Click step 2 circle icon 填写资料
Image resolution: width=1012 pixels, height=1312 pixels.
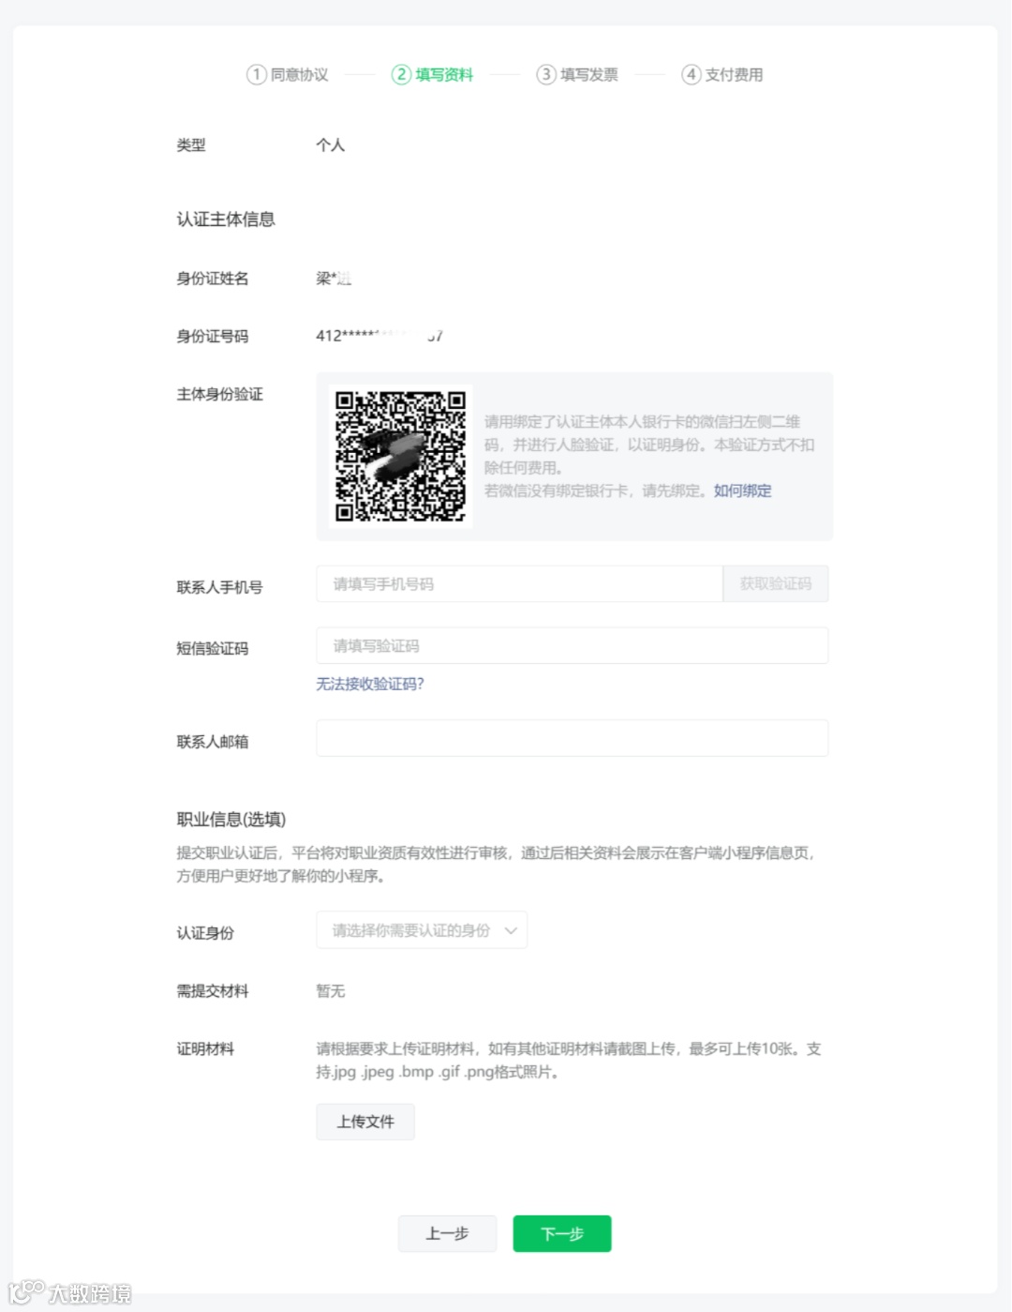coord(401,74)
